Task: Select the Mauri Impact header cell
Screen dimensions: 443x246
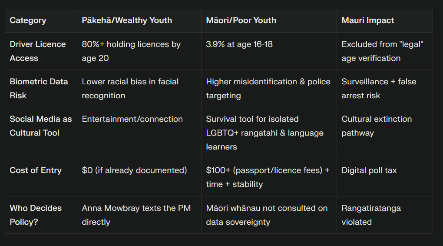Action: [x=384, y=20]
